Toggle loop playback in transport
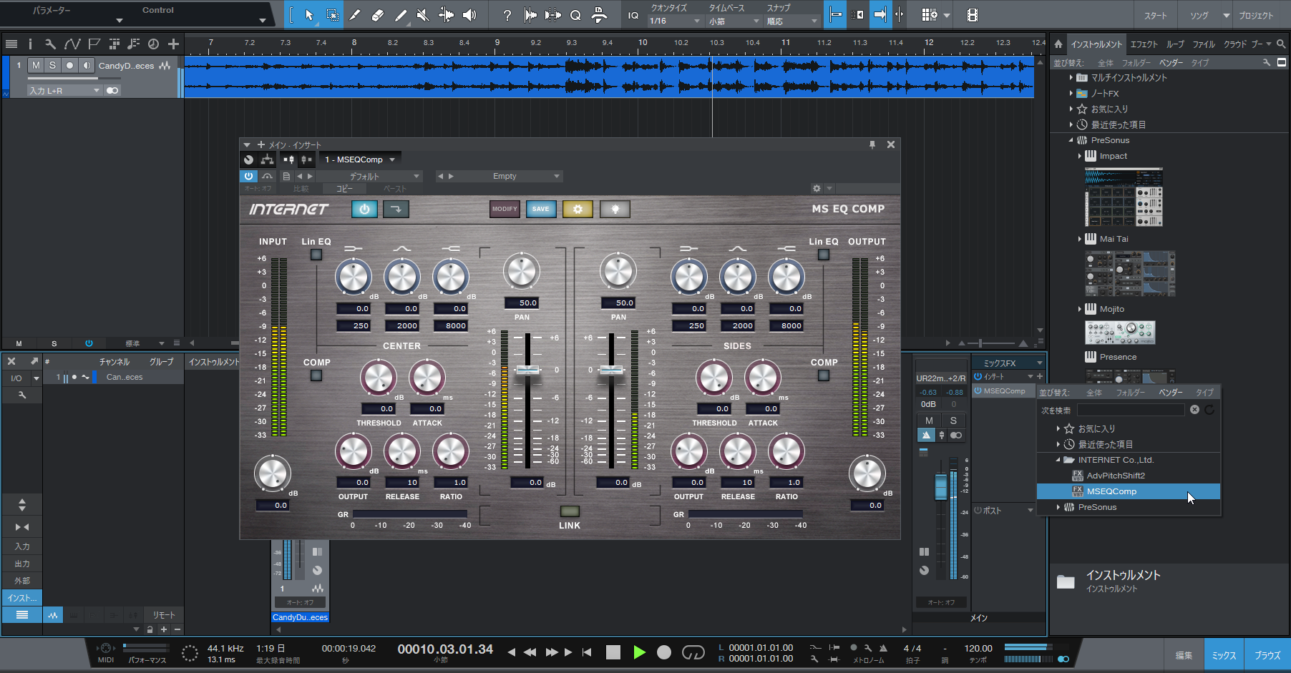 693,652
